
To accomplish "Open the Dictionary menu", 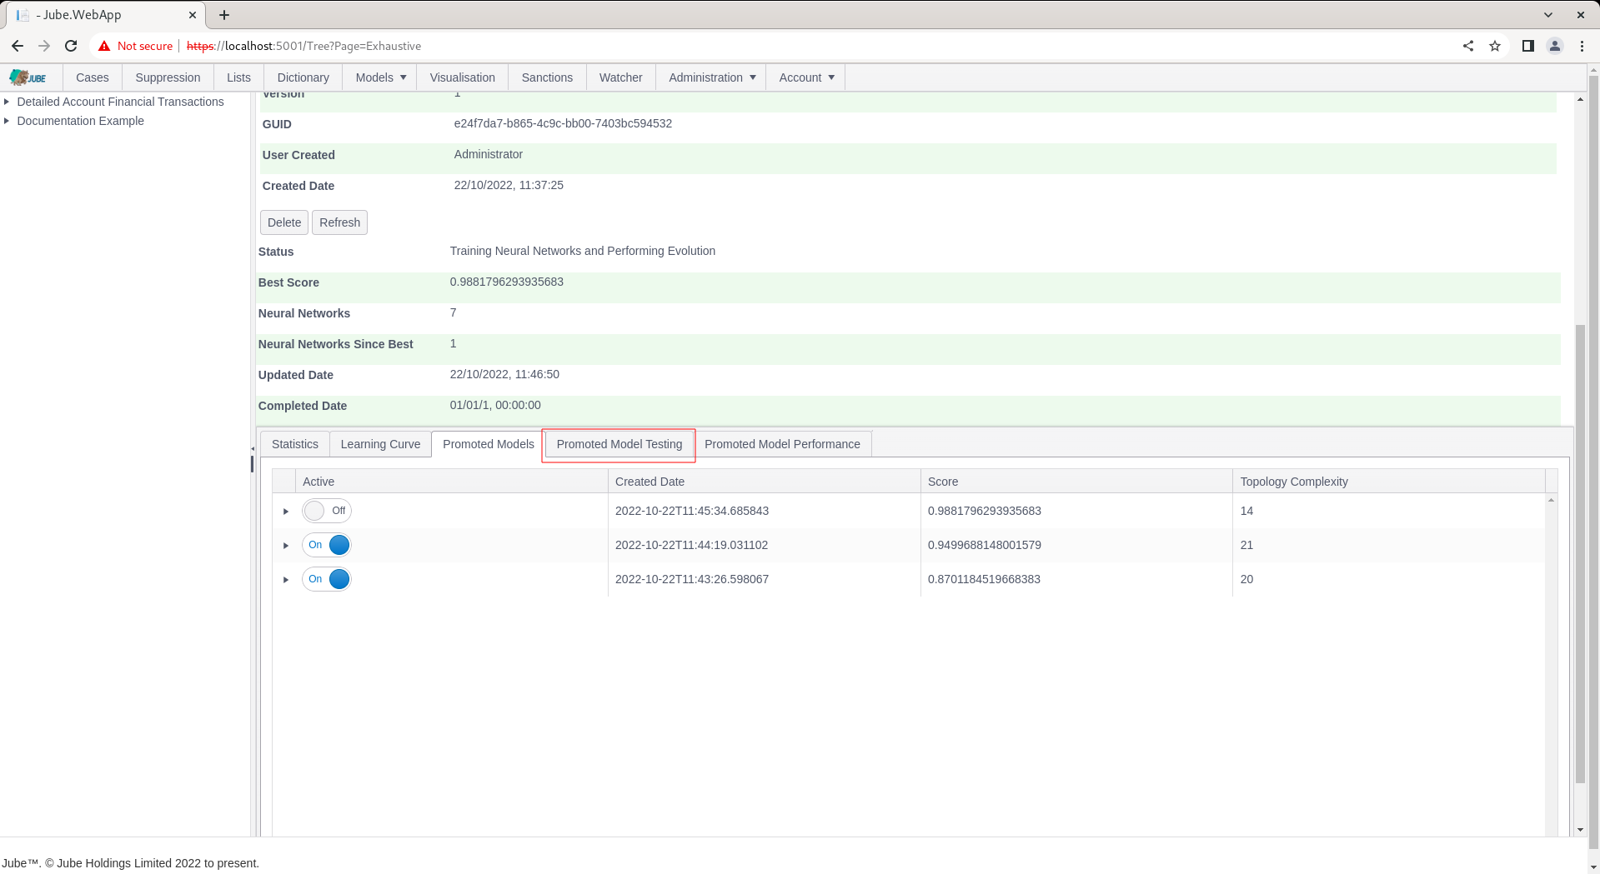I will tap(303, 77).
